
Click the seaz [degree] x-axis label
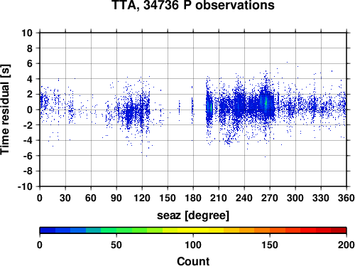193,216
